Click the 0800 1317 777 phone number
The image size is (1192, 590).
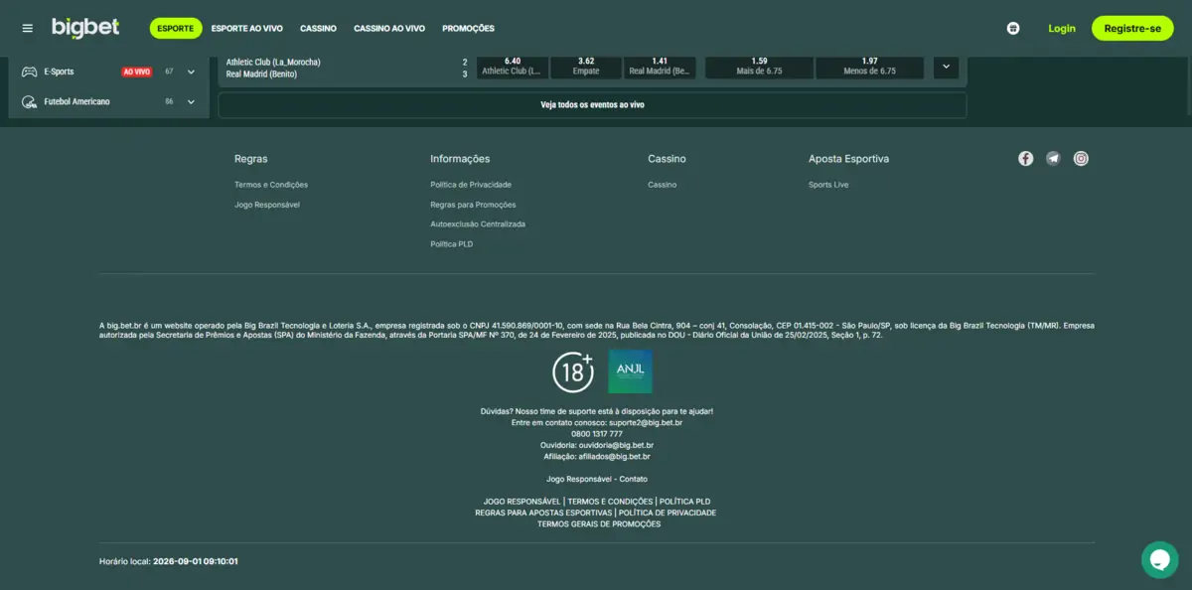(597, 434)
